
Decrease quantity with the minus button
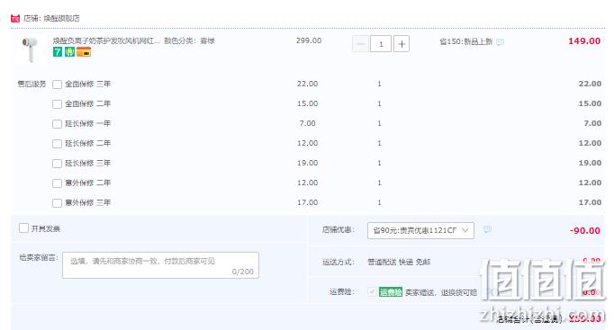[360, 44]
